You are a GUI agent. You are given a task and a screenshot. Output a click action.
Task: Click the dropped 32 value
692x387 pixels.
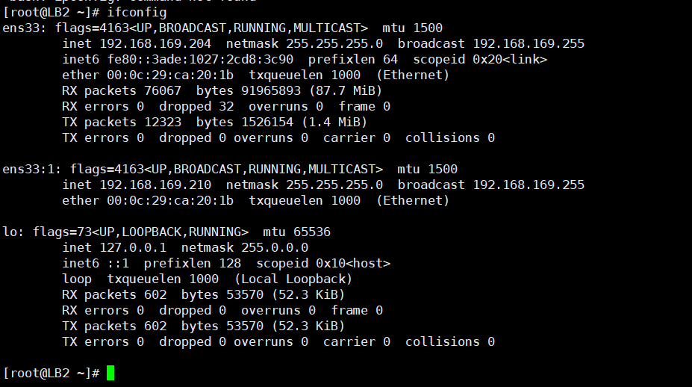pyautogui.click(x=196, y=107)
